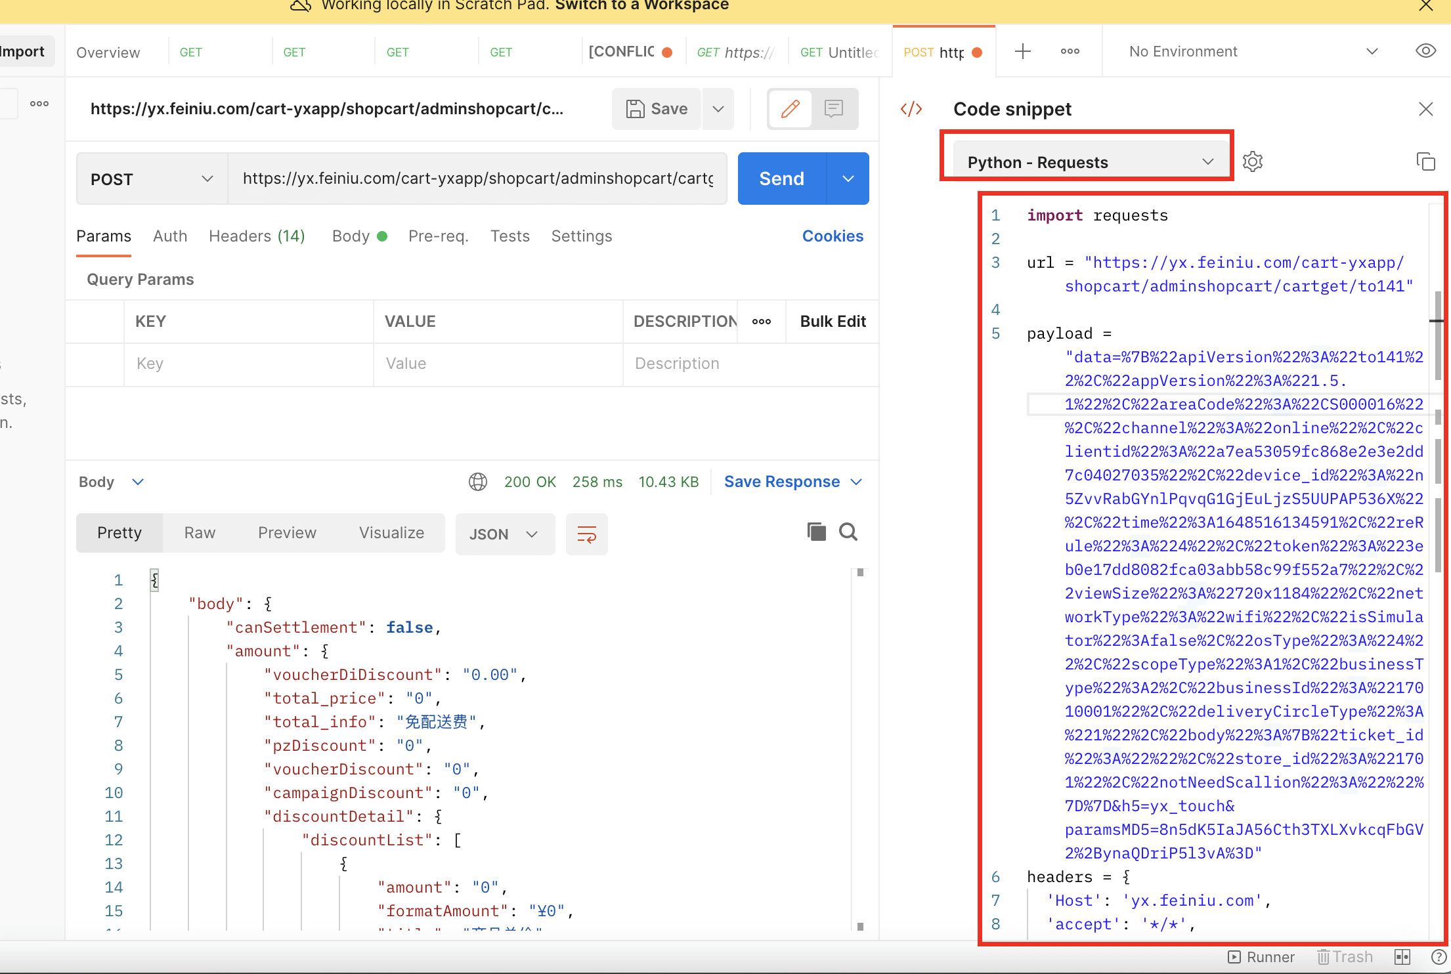
Task: Open the Pre-req. tab
Action: click(439, 236)
